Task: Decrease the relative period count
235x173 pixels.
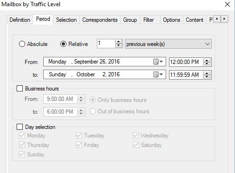Action: click(119, 46)
